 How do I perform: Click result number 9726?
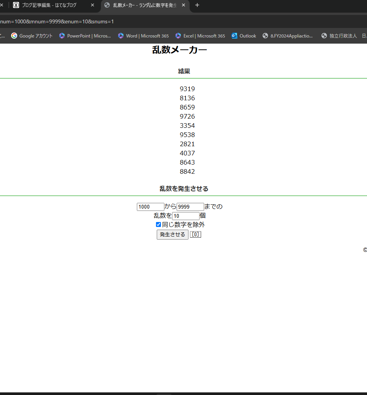click(x=187, y=116)
